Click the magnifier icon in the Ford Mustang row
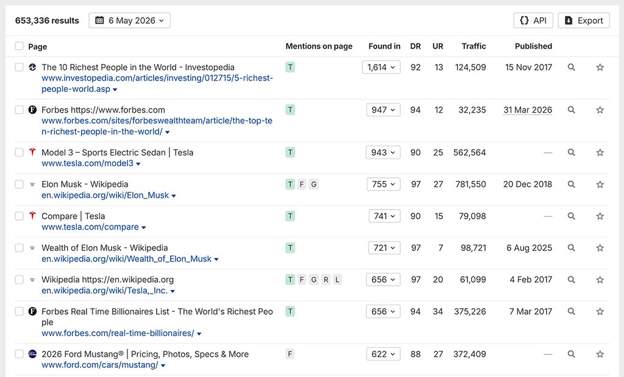Image resolution: width=624 pixels, height=377 pixels. [571, 354]
